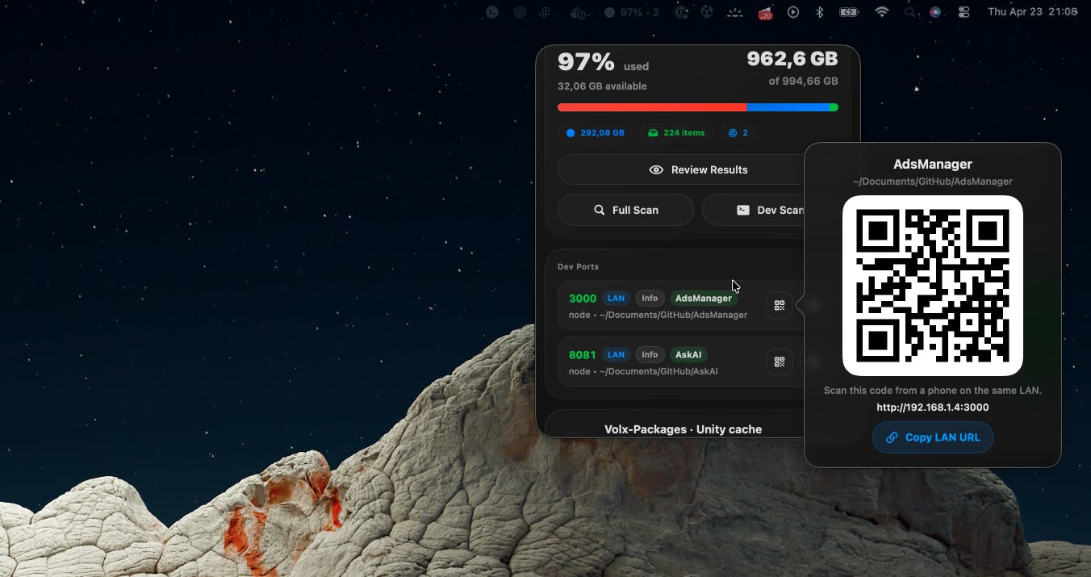Viewport: 1091px width, 577px height.
Task: Click the blue 292,08 GB chip
Action: [x=596, y=132]
